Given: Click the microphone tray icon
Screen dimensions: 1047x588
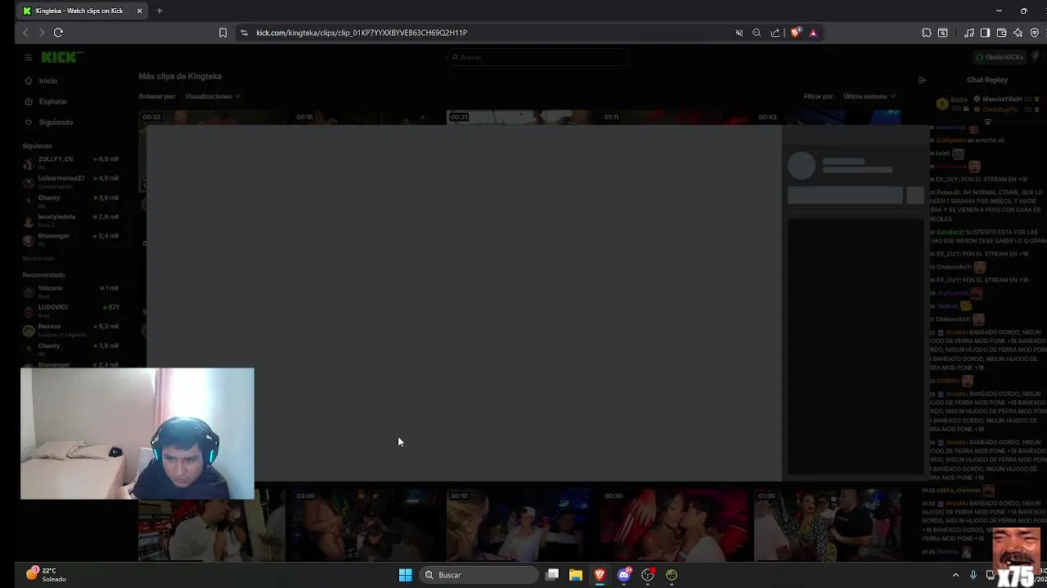Looking at the screenshot, I should [x=973, y=575].
